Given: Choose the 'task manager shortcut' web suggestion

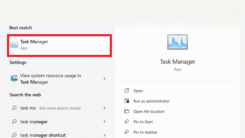Looking at the screenshot, I should (x=59, y=135).
